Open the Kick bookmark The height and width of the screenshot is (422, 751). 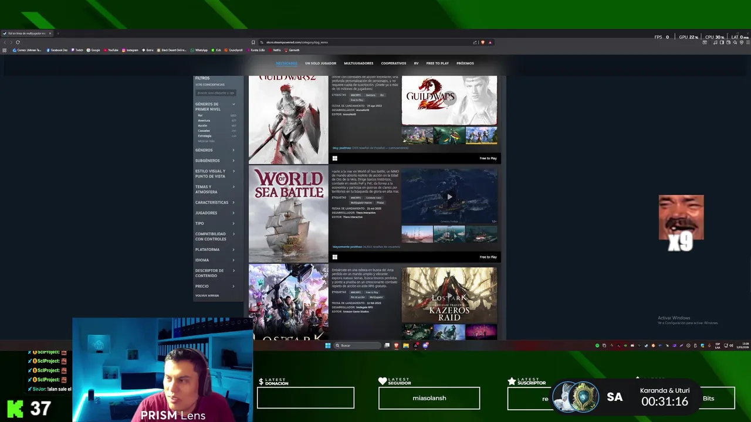tap(216, 50)
